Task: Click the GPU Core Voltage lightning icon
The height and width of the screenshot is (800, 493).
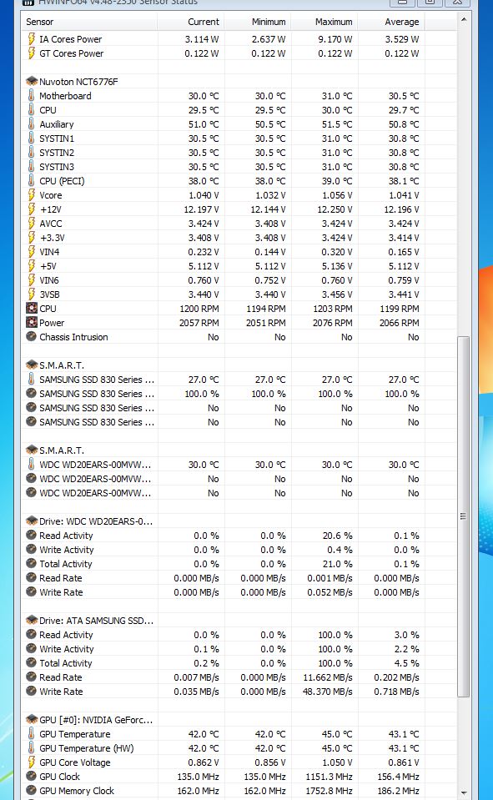Action: coord(31,762)
